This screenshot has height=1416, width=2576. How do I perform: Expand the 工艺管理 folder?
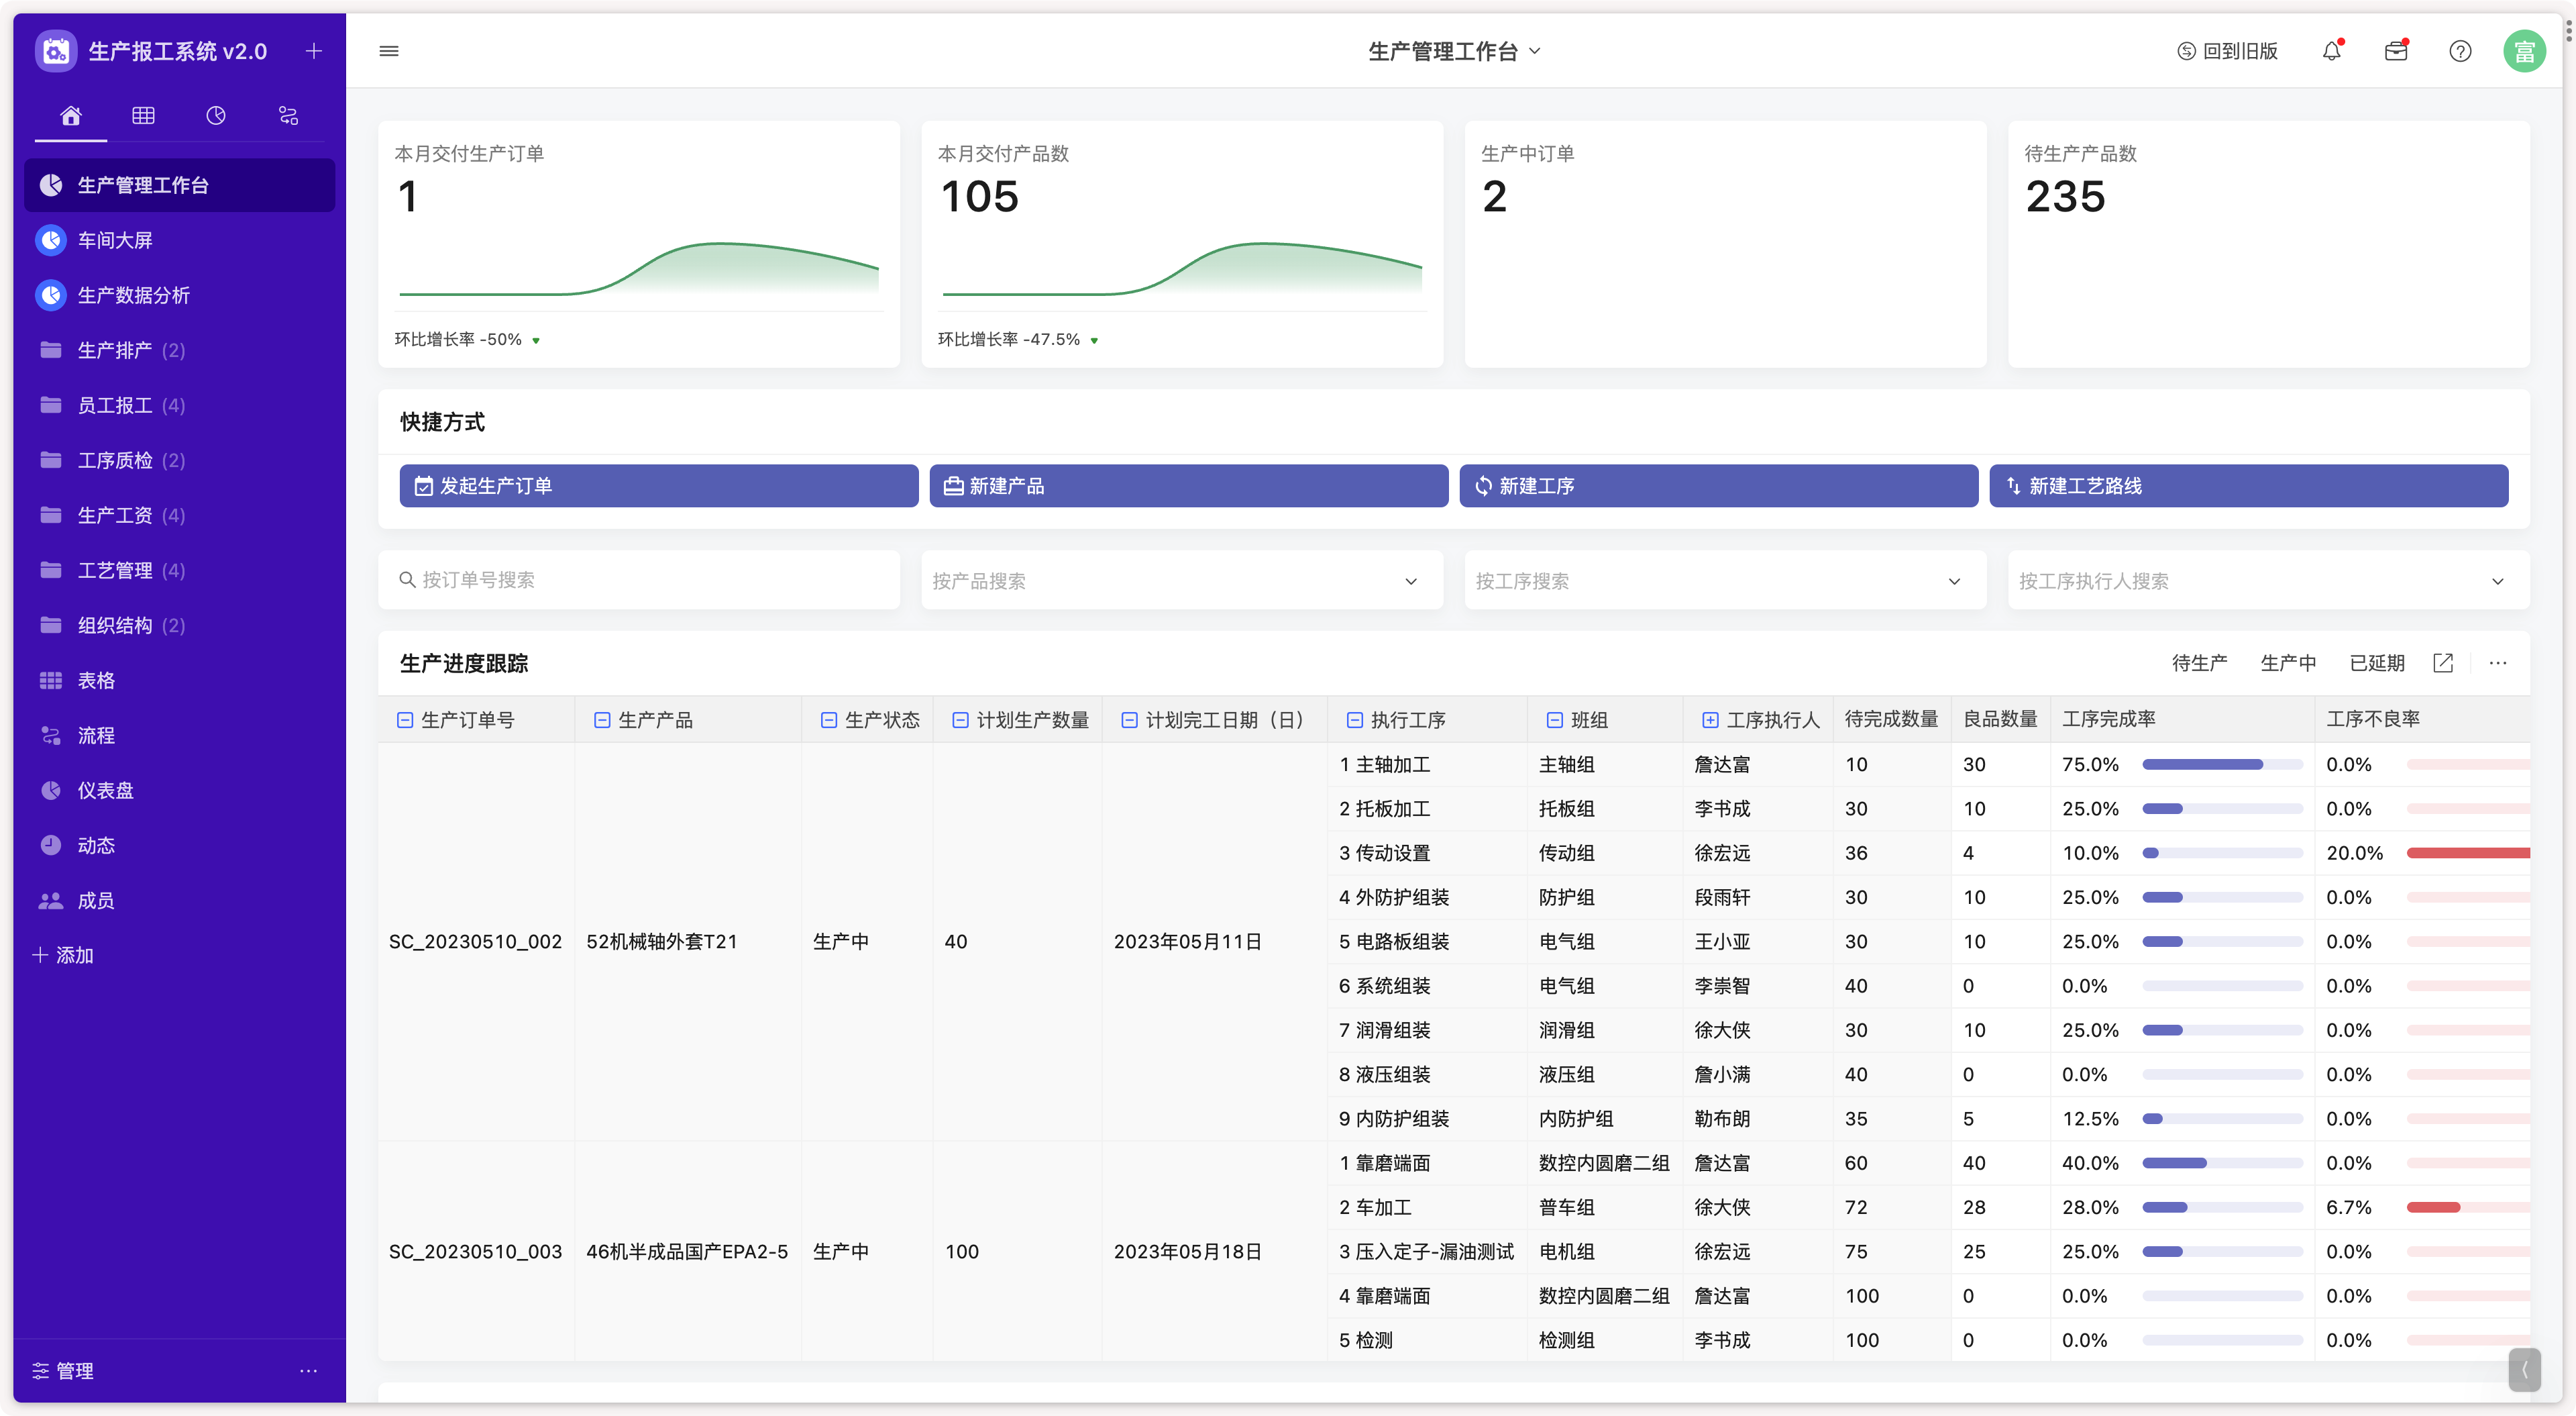tap(179, 570)
